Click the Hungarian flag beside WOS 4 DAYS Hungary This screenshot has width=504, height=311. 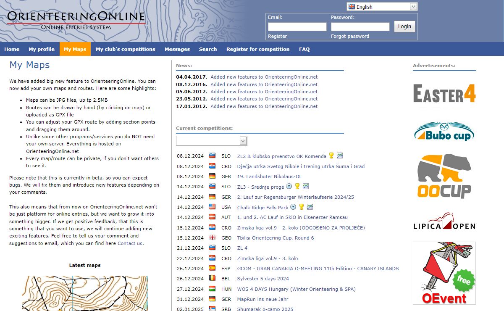[x=212, y=289]
